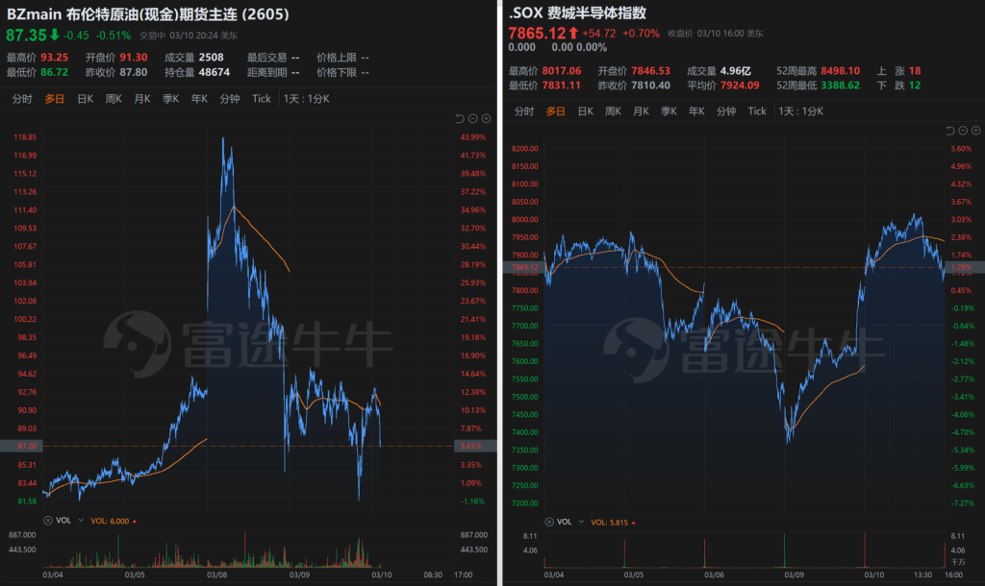Image resolution: width=985 pixels, height=586 pixels.
Task: Switch Brent chart to 分时 view
Action: 22,98
